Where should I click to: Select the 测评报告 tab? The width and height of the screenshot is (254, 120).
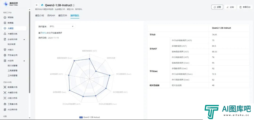point(75,16)
